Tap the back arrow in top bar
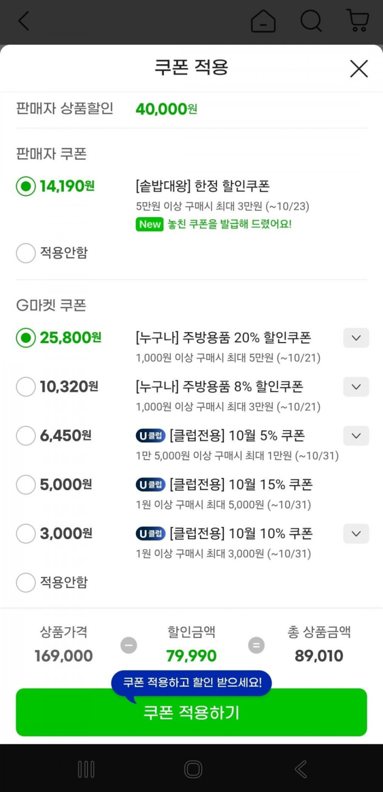This screenshot has height=792, width=383. click(24, 21)
